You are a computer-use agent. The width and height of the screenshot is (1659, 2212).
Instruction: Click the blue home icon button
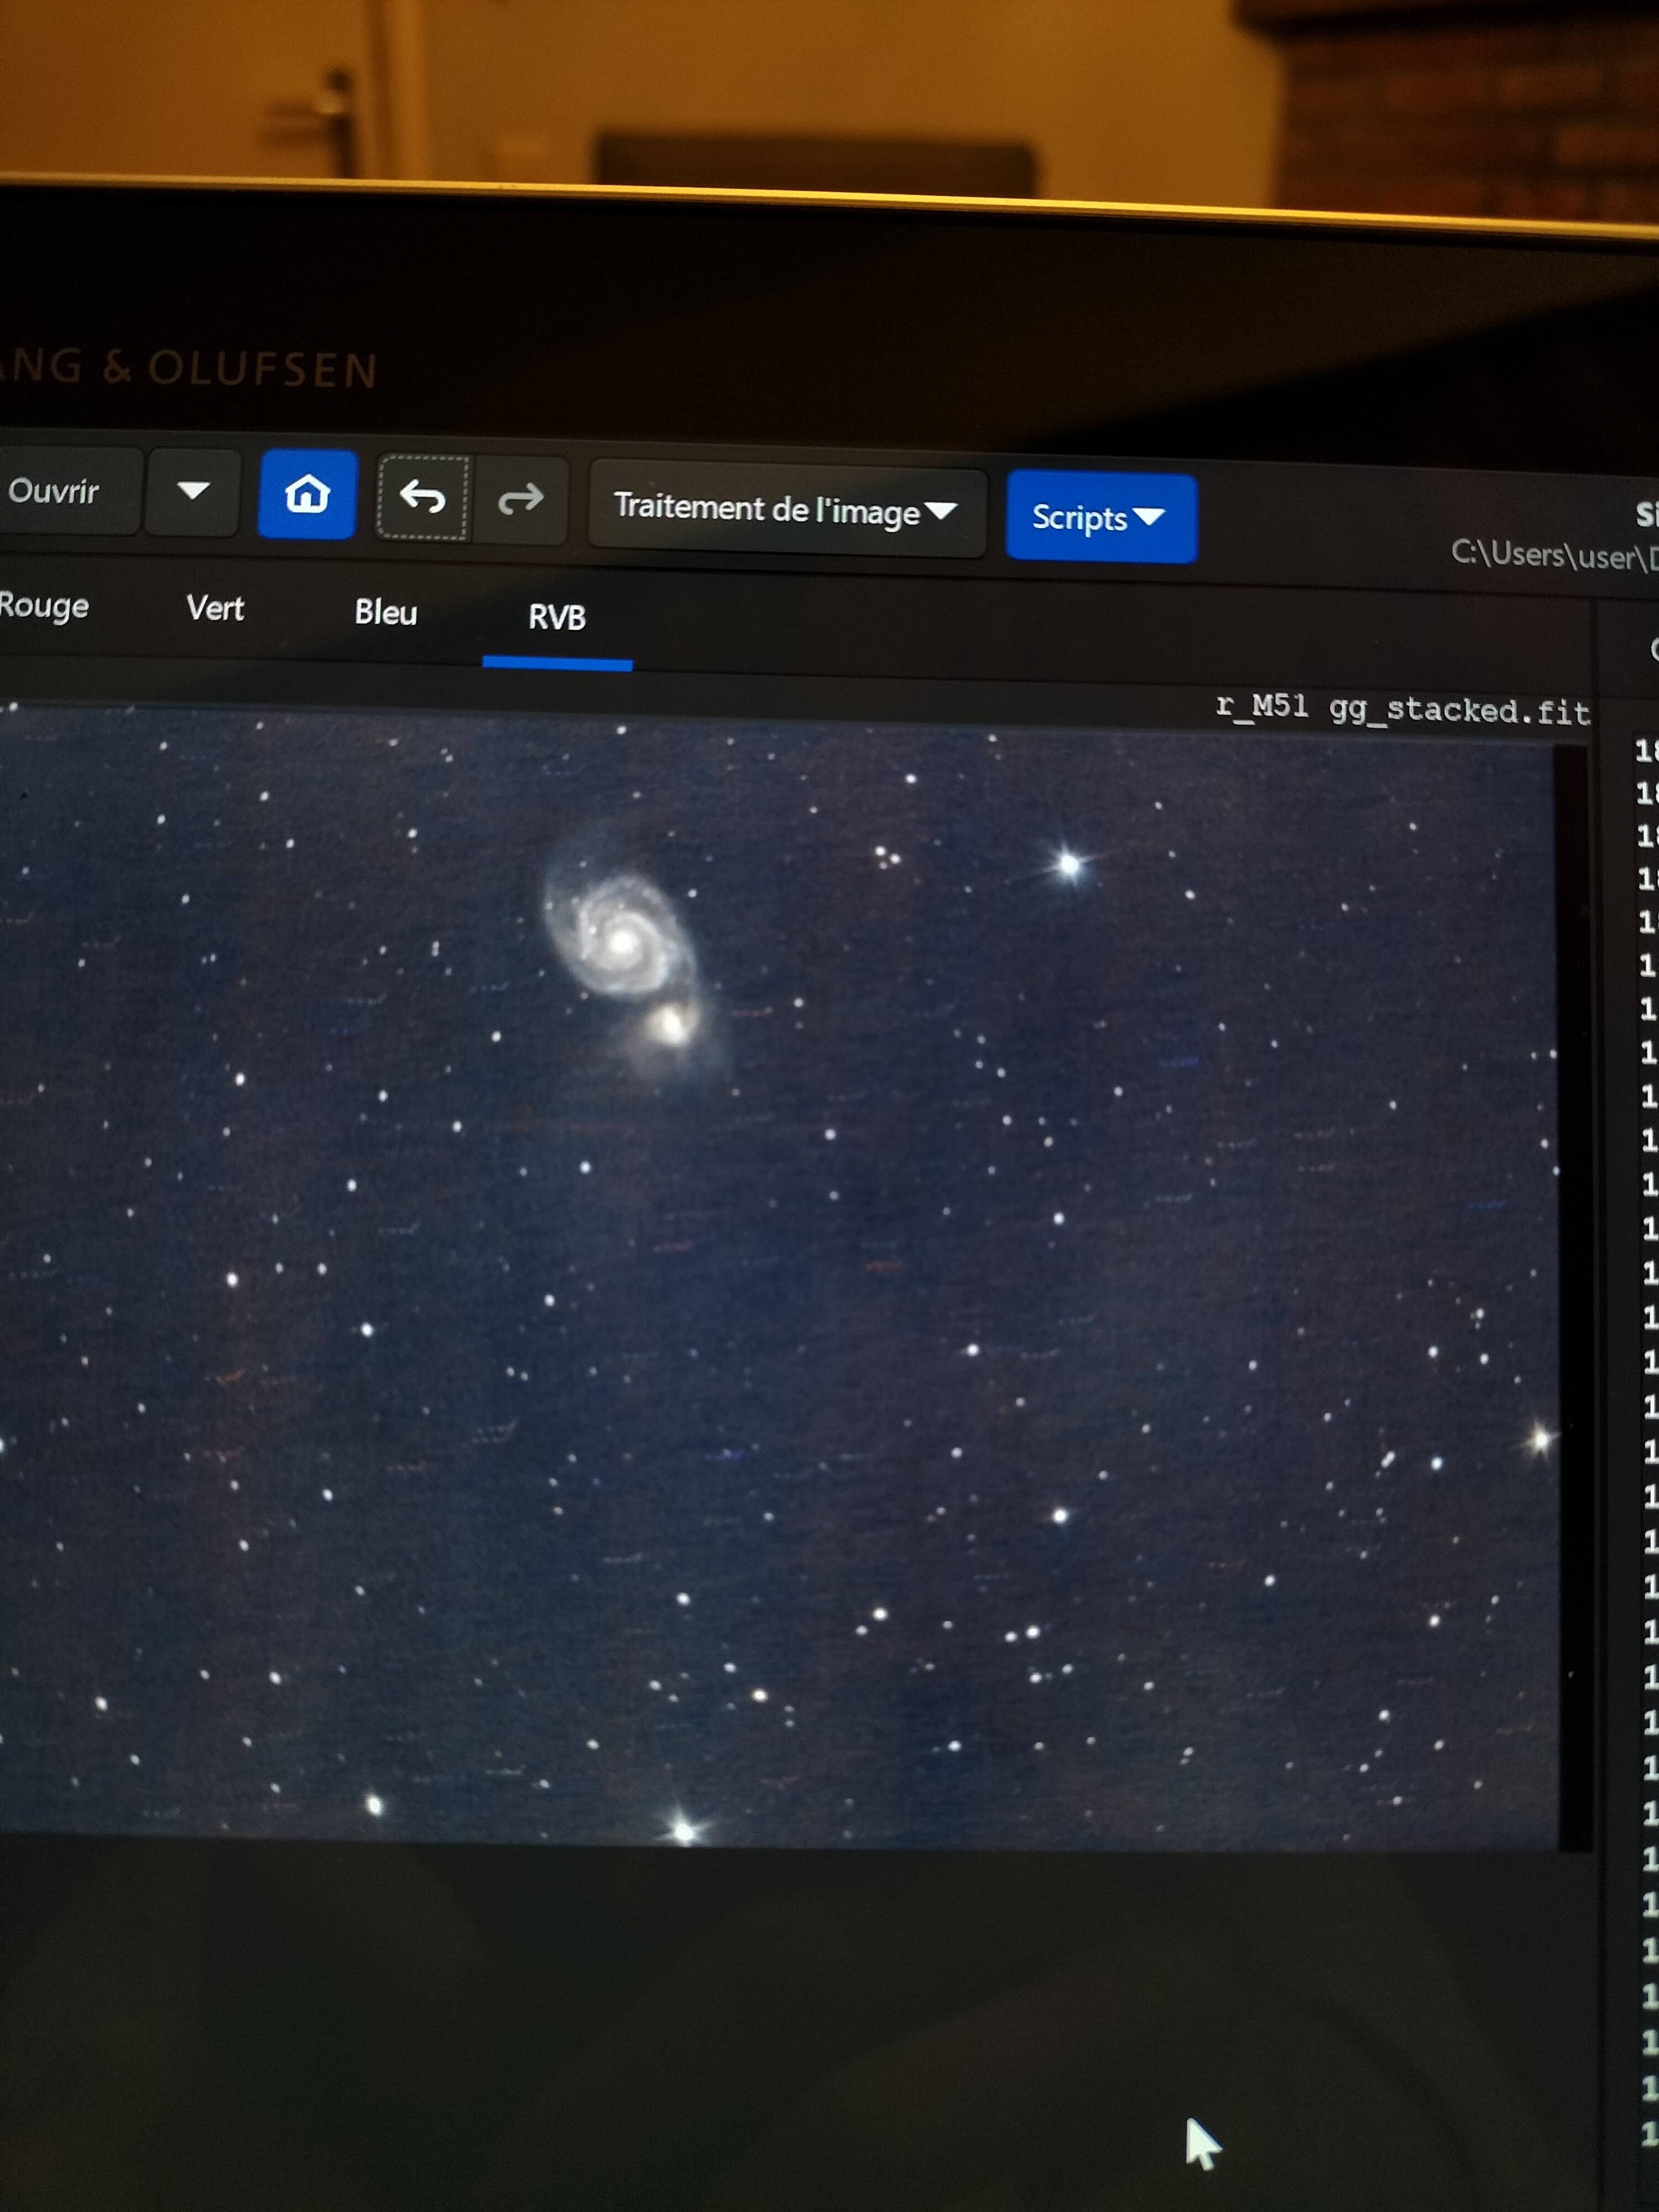click(307, 495)
